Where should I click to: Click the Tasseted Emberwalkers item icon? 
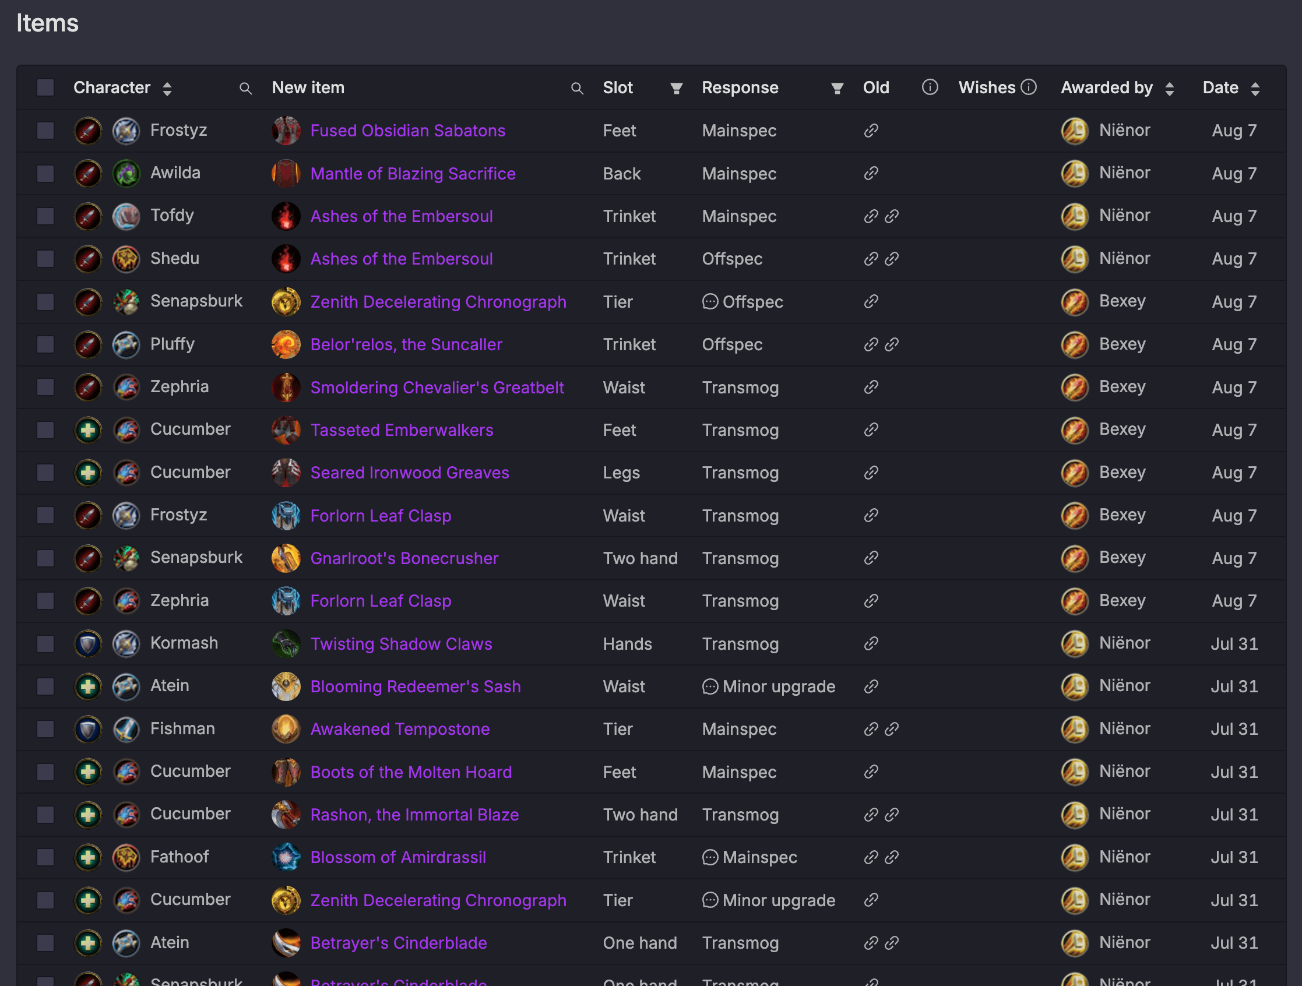286,430
